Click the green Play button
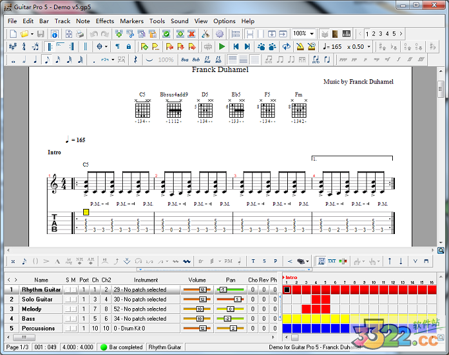 click(222, 46)
